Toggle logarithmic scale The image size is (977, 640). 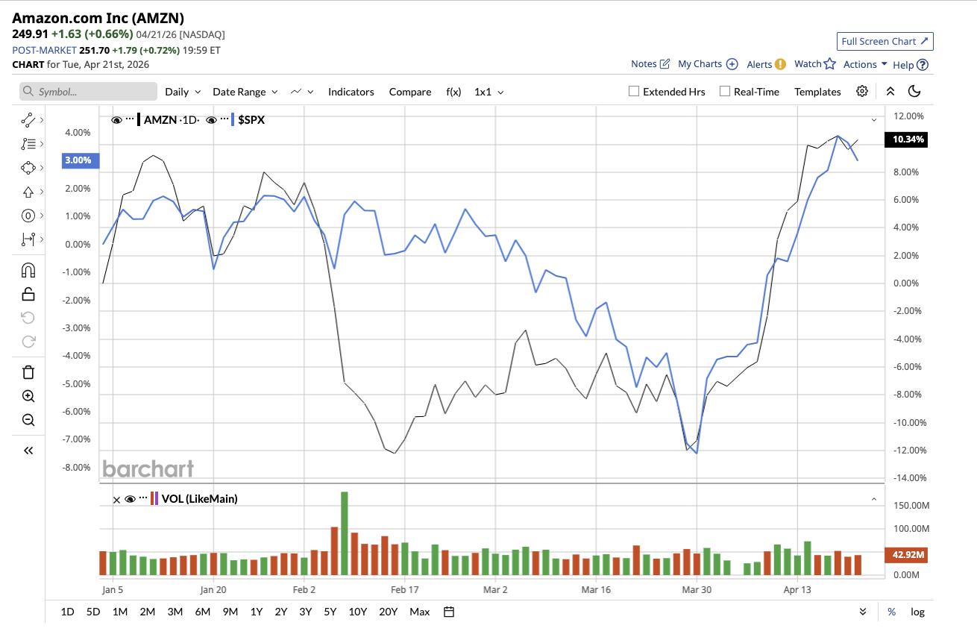(917, 612)
